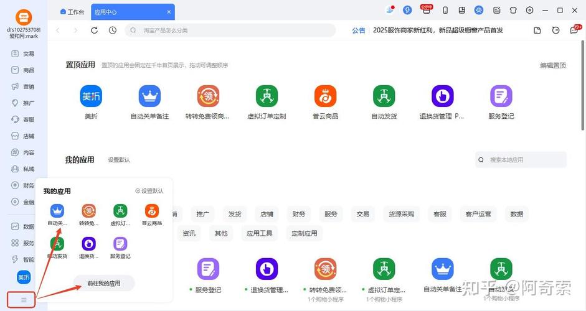Go forward with the right arrow

[75, 30]
